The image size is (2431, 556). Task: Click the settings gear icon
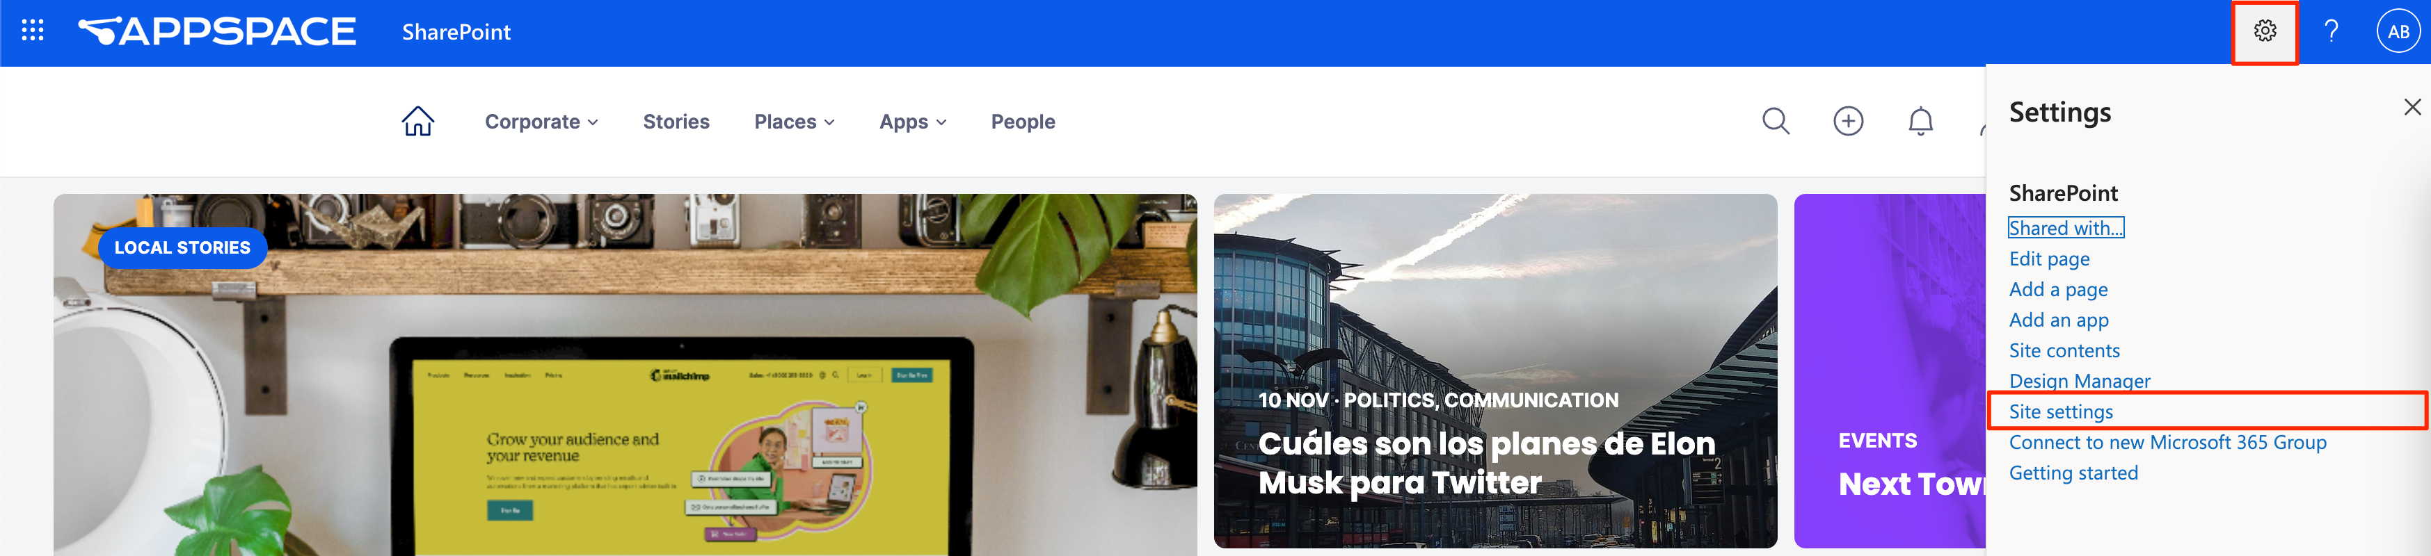2265,31
